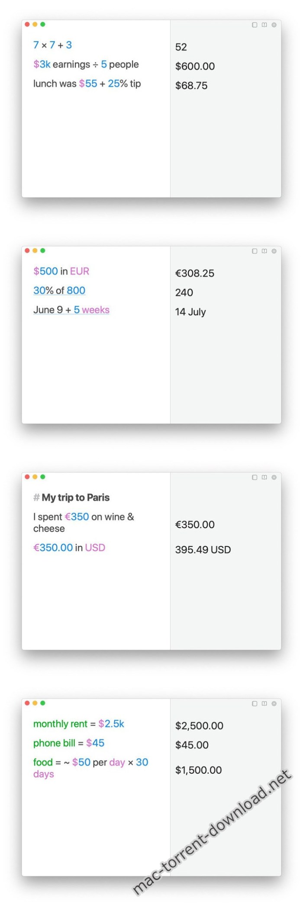Open the book icon in the '$500 in EUR' window
Image resolution: width=303 pixels, height=905 pixels.
click(x=264, y=251)
